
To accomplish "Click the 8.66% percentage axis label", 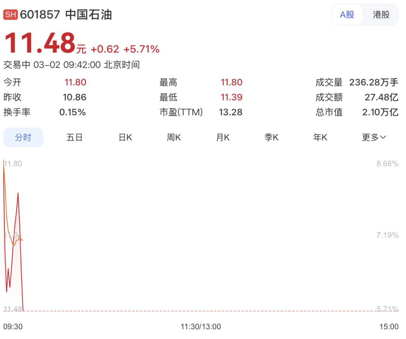I will [387, 164].
